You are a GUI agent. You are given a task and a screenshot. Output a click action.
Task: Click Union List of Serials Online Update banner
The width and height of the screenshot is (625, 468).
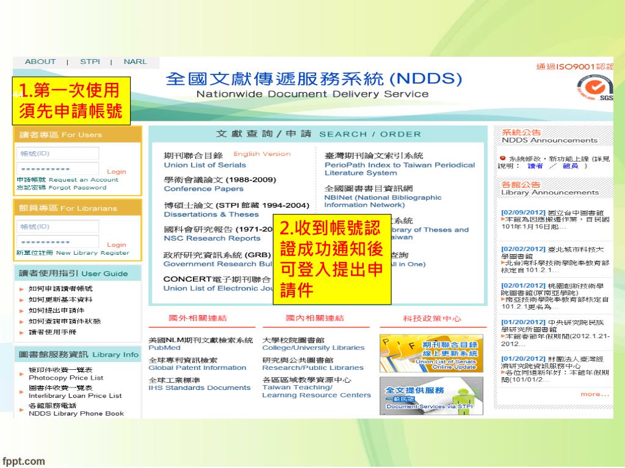(432, 353)
